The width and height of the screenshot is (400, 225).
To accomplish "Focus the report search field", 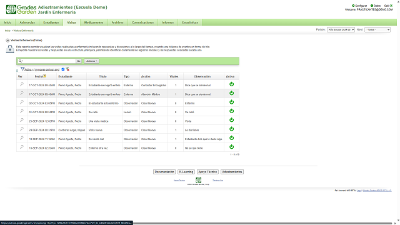I will (49, 61).
